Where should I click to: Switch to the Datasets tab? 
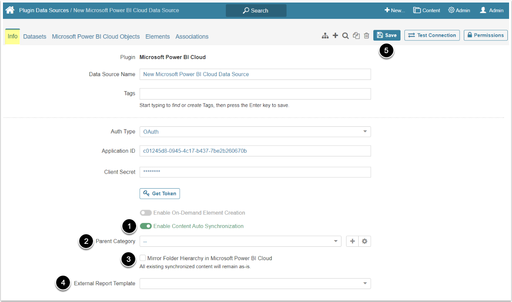pos(35,37)
